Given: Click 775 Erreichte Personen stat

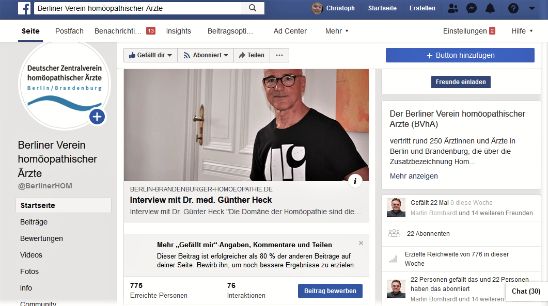Looking at the screenshot, I should [159, 291].
